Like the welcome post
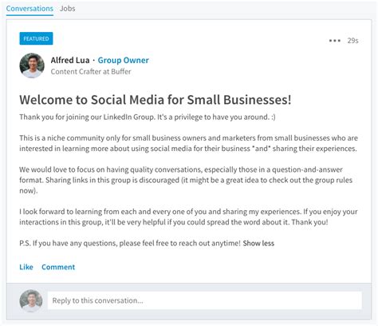The height and width of the screenshot is (326, 378). pyautogui.click(x=26, y=267)
